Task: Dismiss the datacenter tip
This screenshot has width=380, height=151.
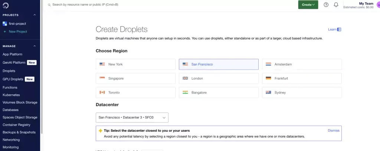Action: tap(334, 131)
